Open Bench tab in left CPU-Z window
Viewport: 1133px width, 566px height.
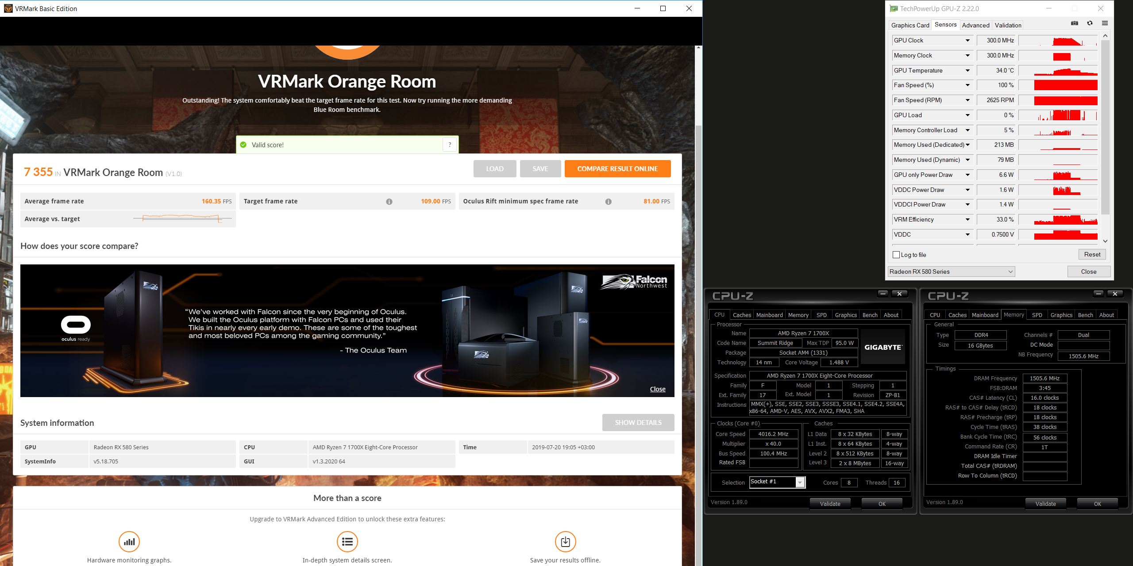[870, 315]
